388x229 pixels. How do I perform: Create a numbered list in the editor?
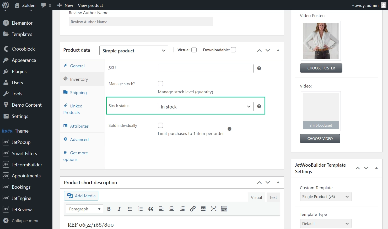(140, 209)
